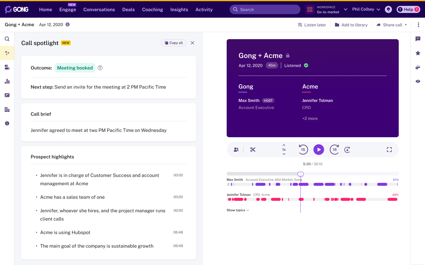Open the Deals page from the navigation bar
Viewport: 425px width, 265px height.
[128, 9]
